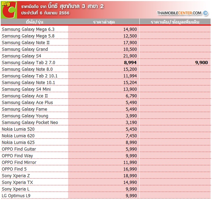This screenshot has width=212, height=200.
Task: Click the 13,900 price value
Action: 130,89
